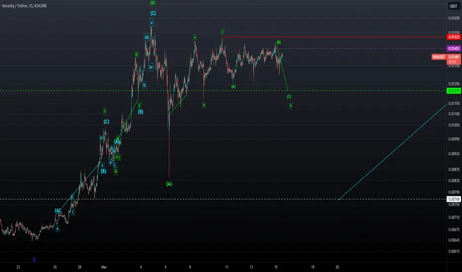The width and height of the screenshot is (462, 272).
Task: Select the red 0.01525 price label
Action: [x=454, y=37]
